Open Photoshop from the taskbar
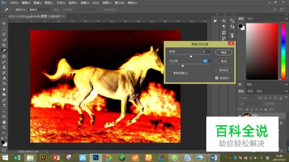 click(x=96, y=157)
